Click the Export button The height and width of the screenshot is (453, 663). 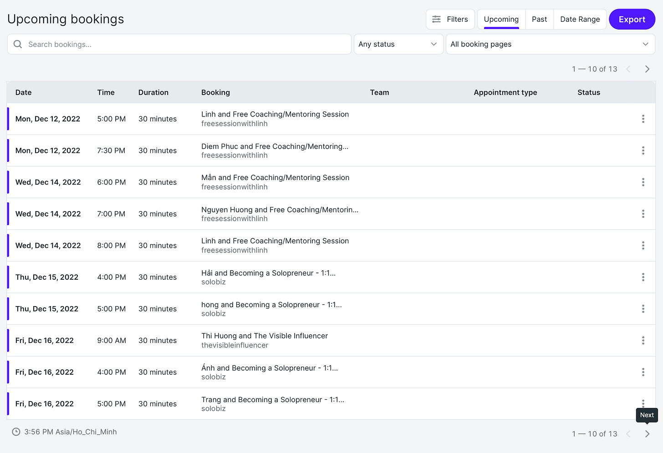632,19
